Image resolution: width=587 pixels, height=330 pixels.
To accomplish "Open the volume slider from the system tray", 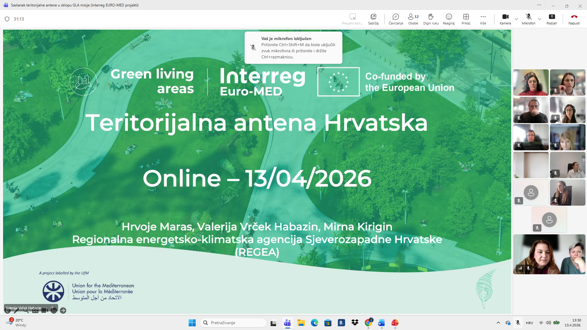I will (548, 323).
